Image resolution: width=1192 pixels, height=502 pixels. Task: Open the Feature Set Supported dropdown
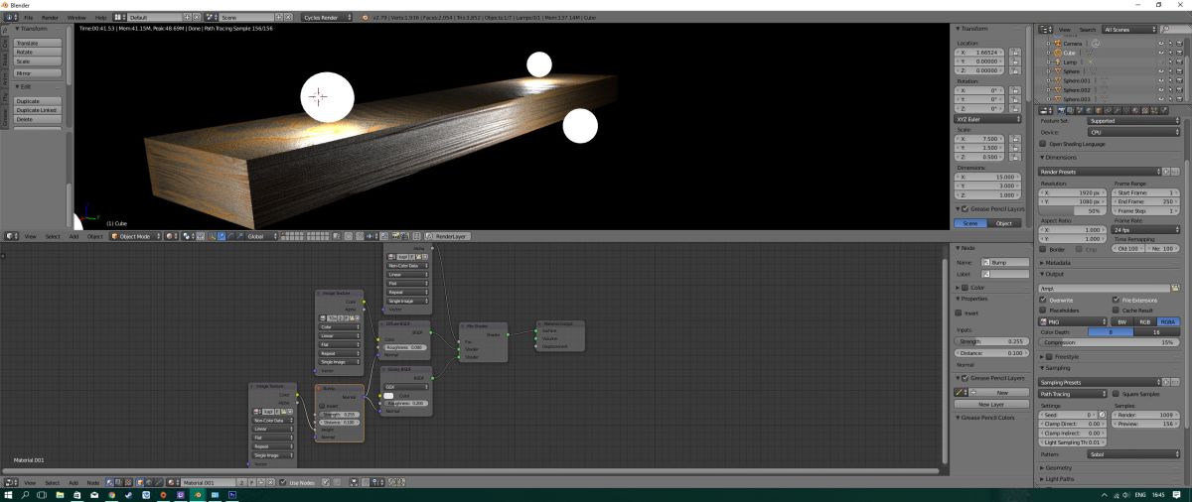[1133, 121]
